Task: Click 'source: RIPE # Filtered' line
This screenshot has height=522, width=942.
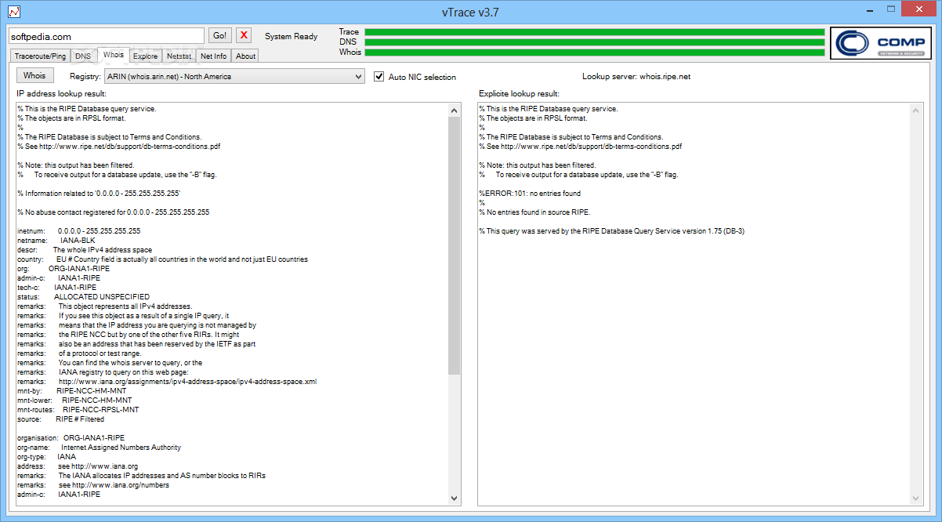Action: (60, 419)
